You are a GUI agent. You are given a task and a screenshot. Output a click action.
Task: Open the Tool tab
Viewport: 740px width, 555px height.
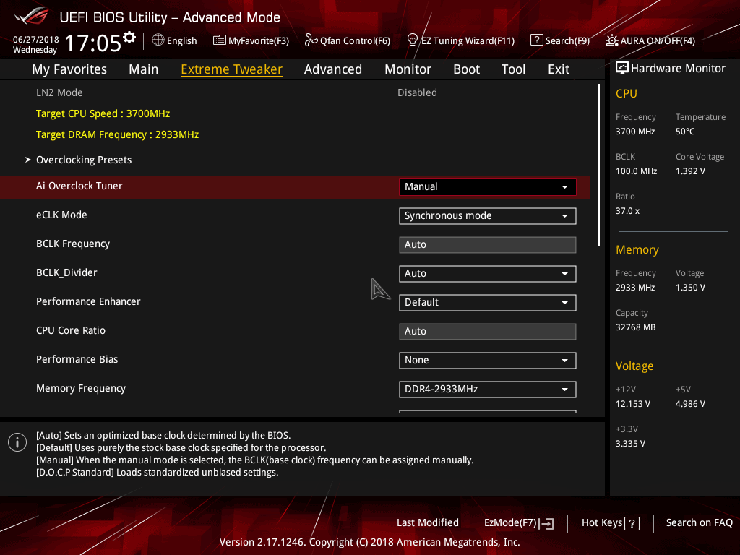click(x=513, y=69)
